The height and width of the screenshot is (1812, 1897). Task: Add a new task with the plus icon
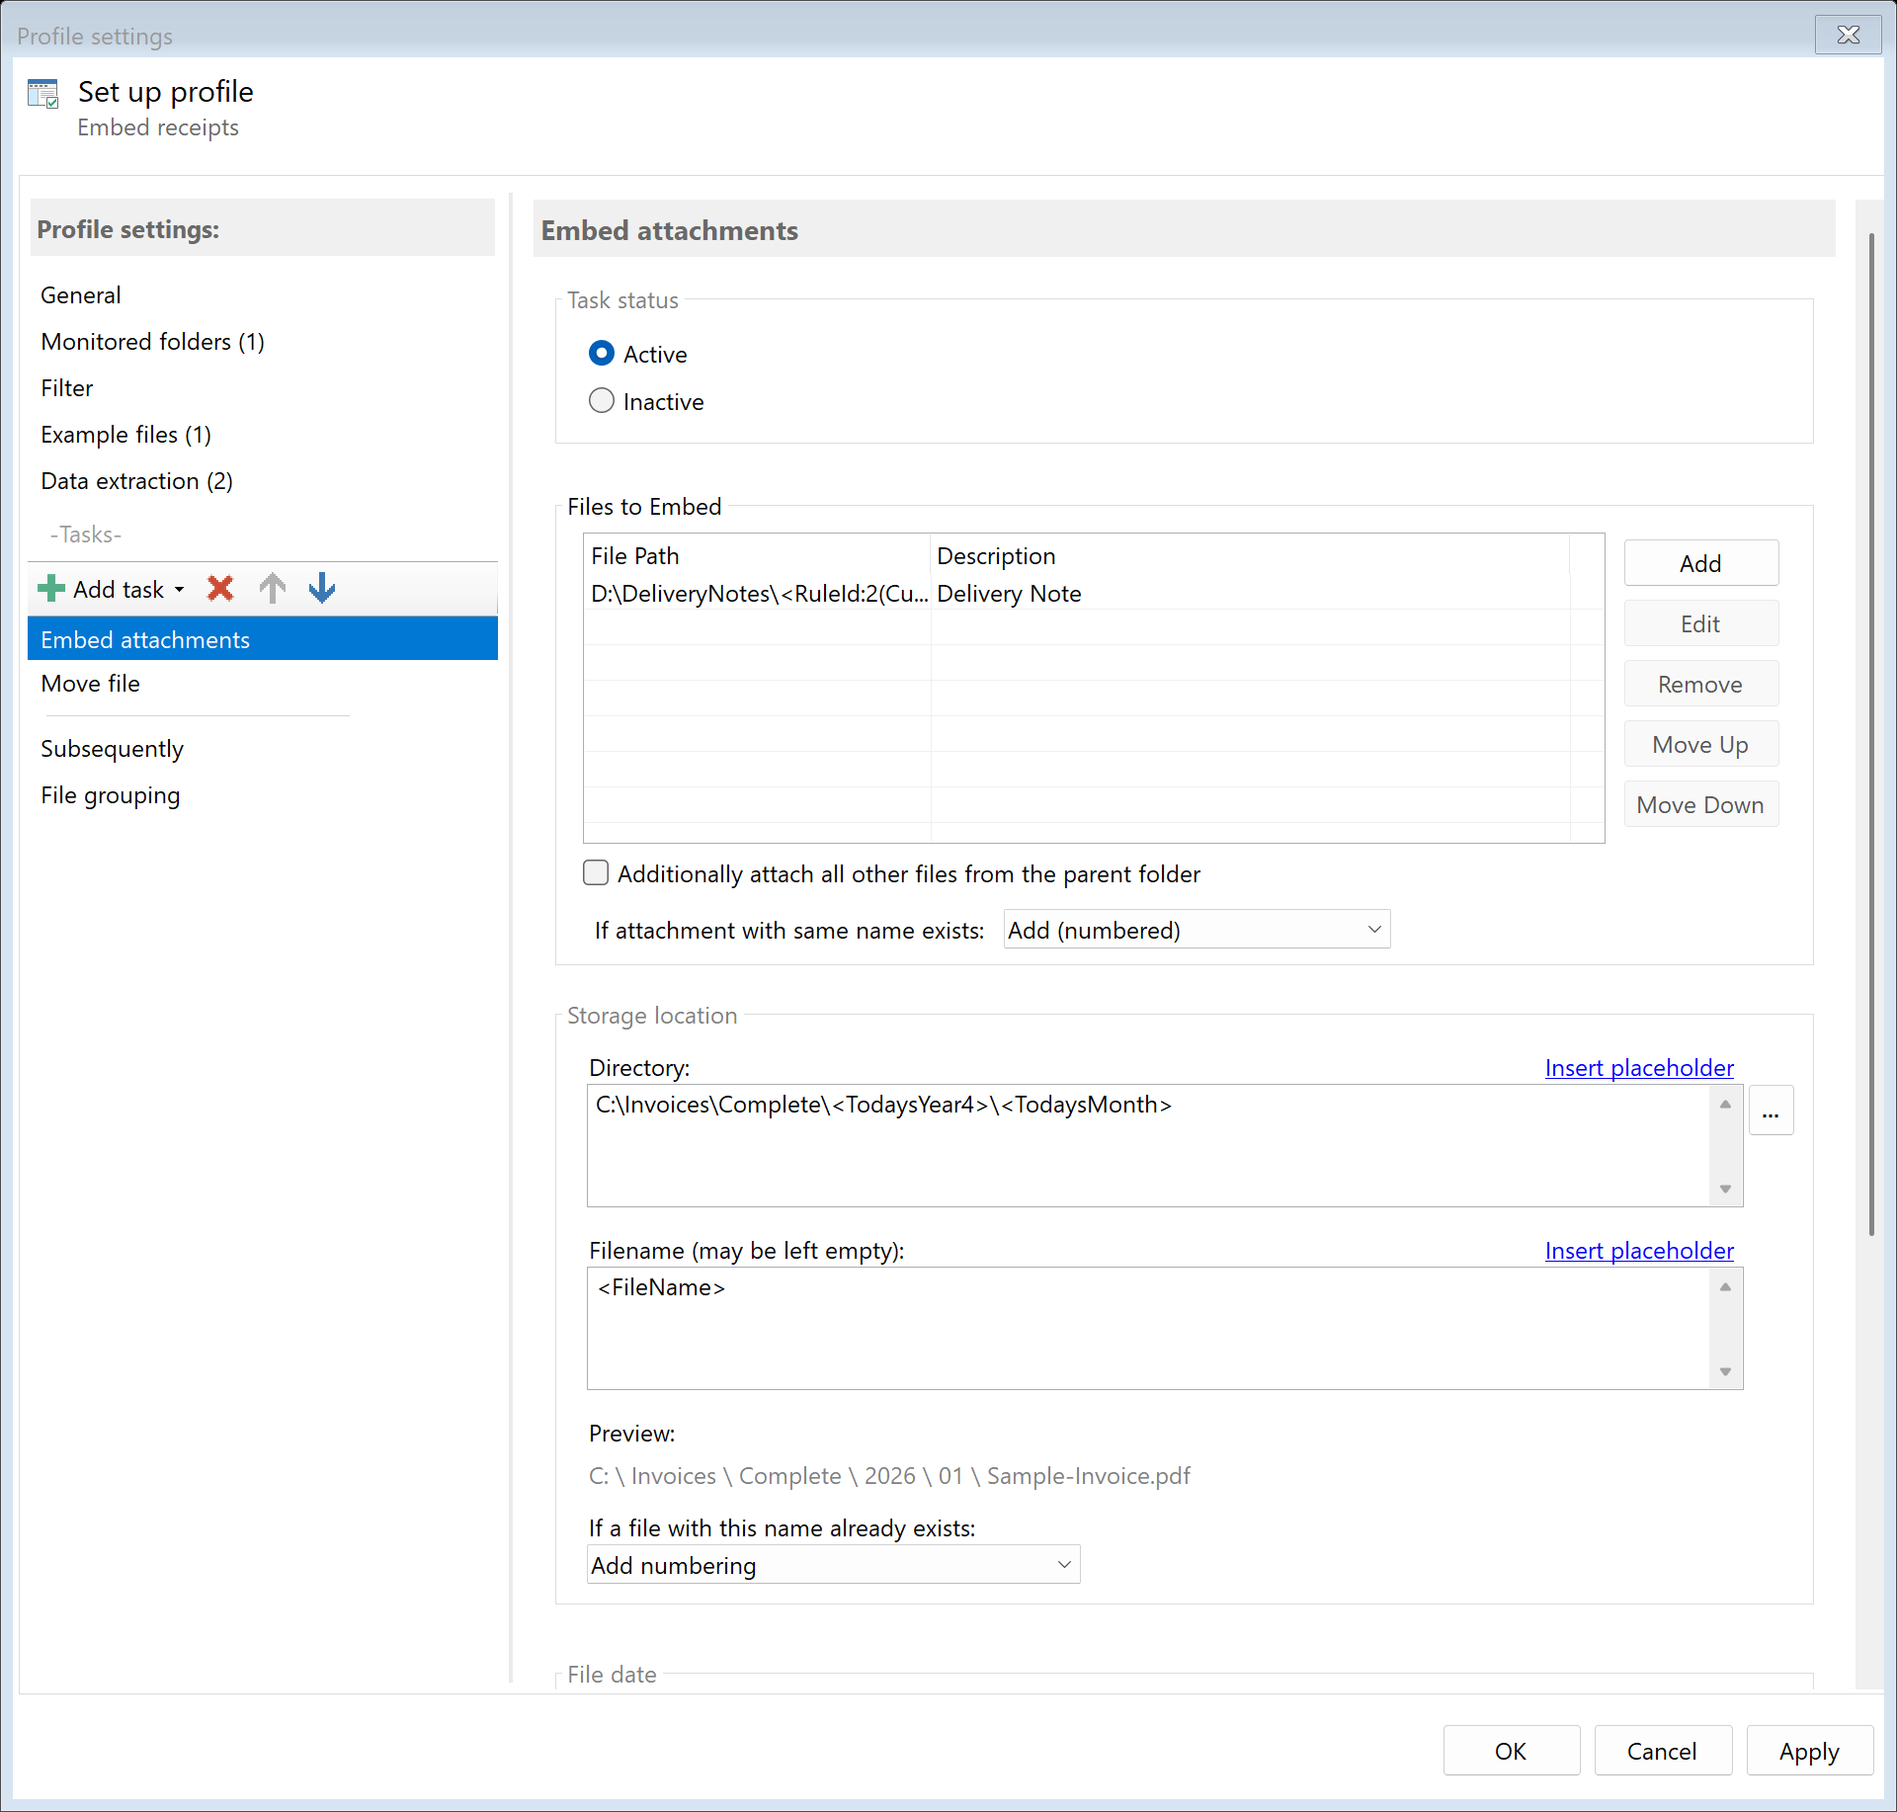(49, 589)
